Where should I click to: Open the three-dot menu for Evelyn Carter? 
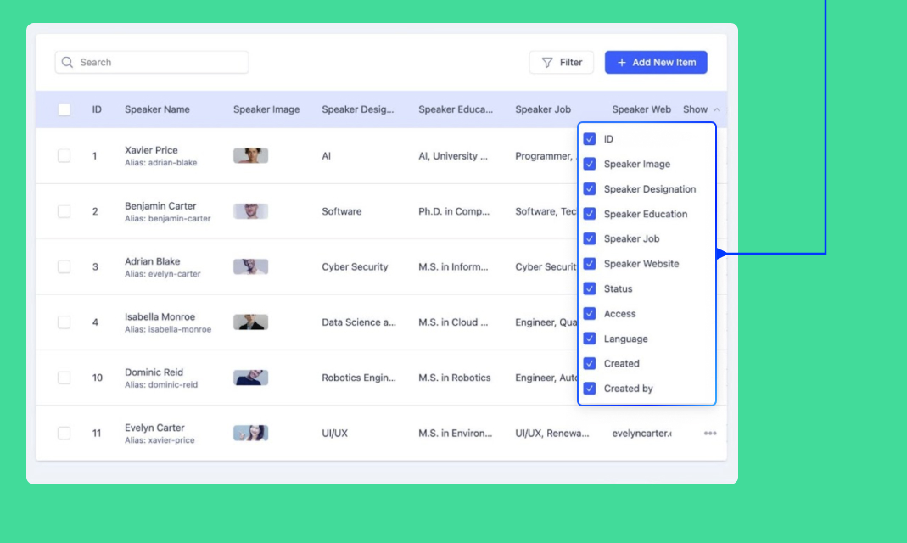[x=710, y=434]
